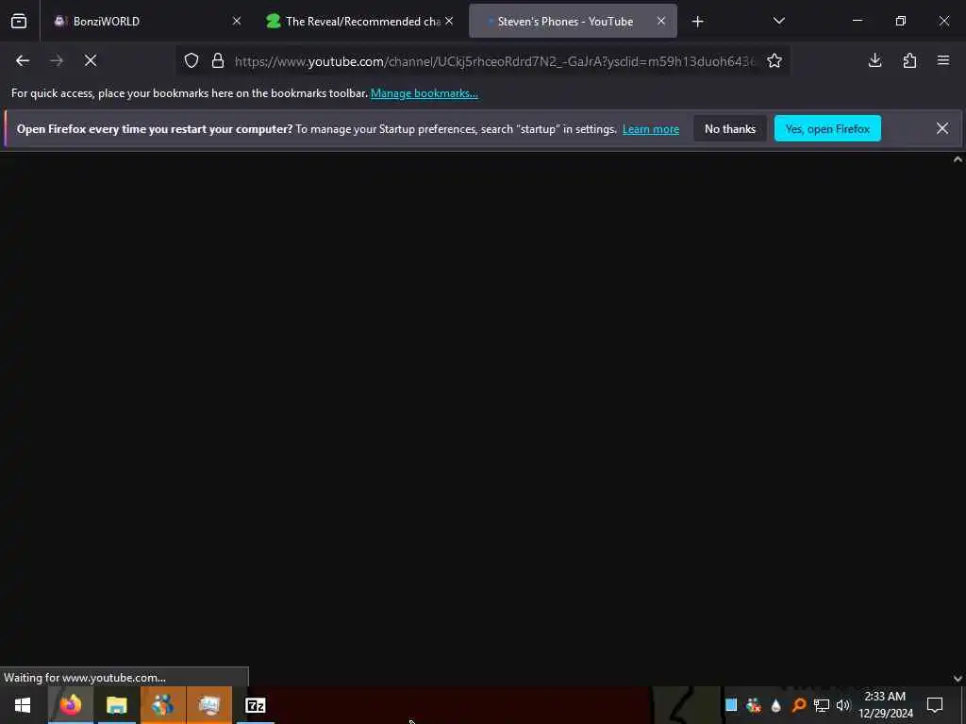Decline with No thanks button
Screen dimensions: 966x724
coord(730,128)
